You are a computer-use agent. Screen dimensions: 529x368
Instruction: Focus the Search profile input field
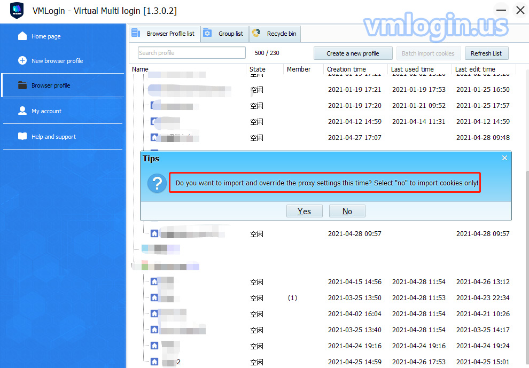[191, 53]
